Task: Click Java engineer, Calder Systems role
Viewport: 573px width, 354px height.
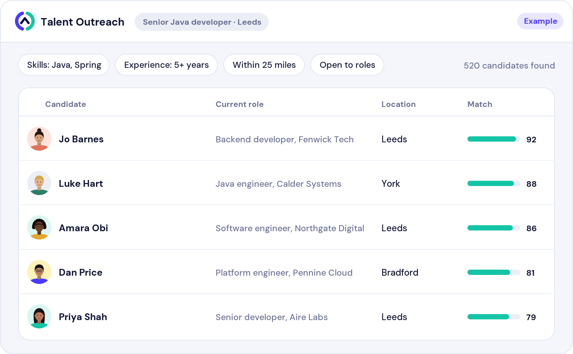Action: point(278,184)
